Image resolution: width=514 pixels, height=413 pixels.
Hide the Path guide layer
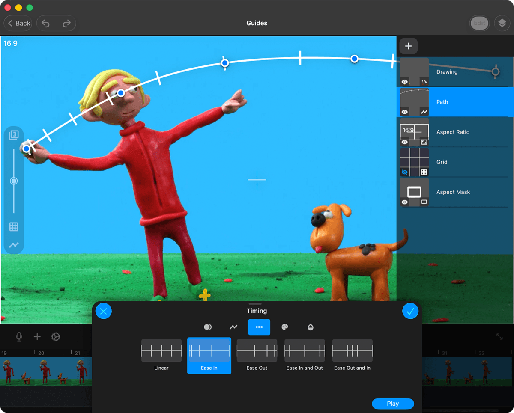[x=405, y=112]
